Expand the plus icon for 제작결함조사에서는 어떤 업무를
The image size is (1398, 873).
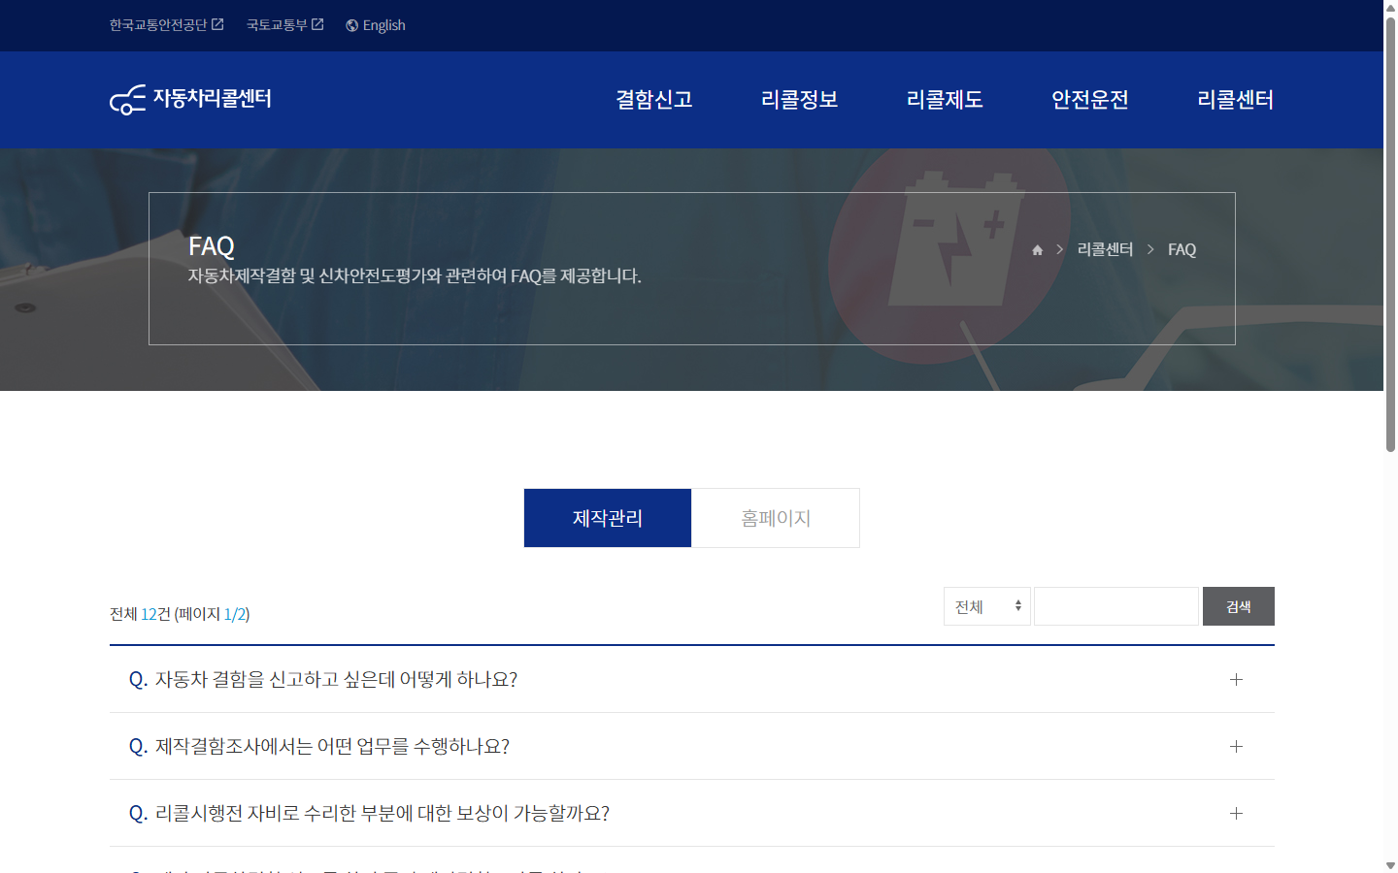1236,747
